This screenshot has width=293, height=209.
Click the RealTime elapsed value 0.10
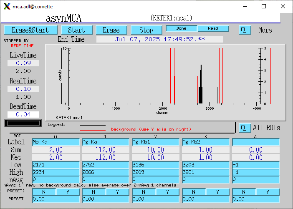[23, 89]
